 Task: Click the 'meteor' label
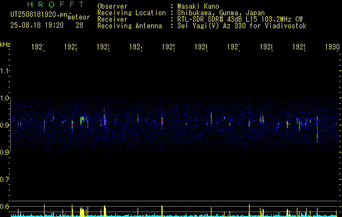tap(79, 17)
